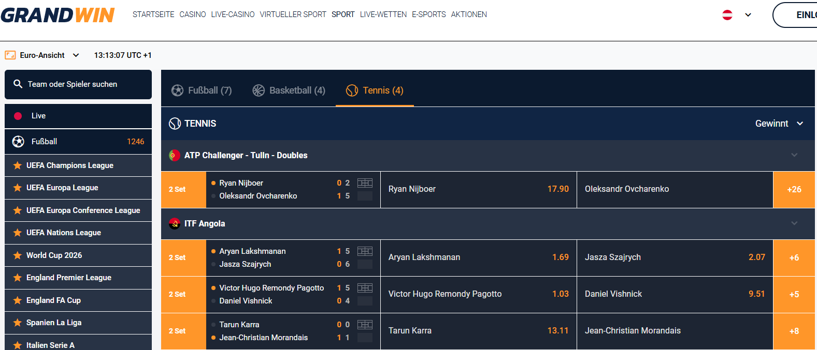Open court view icon for Aryan Lakshmanan match
This screenshot has height=350, width=817.
365,251
